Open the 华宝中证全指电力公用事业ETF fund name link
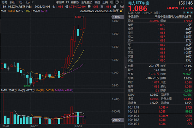This screenshot has width=194, height=128. (x=173, y=17)
